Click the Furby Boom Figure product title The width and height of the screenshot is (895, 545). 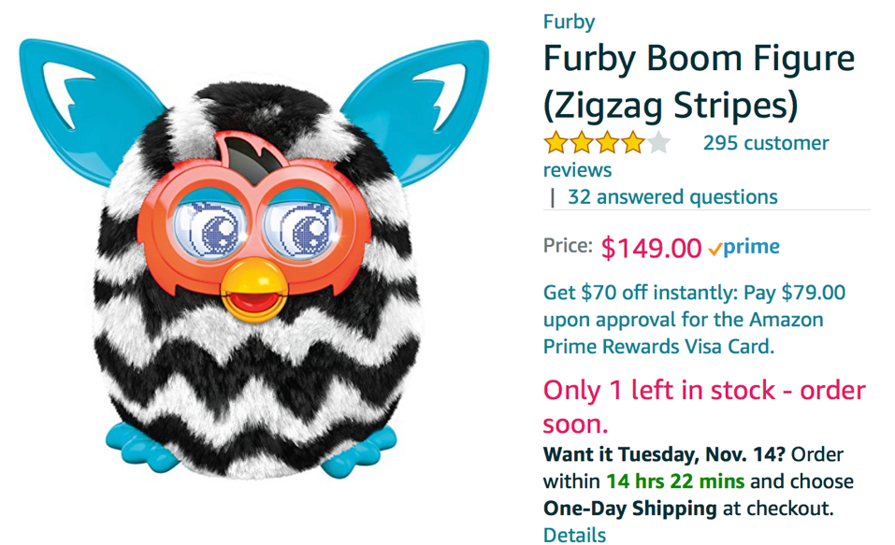click(x=699, y=82)
